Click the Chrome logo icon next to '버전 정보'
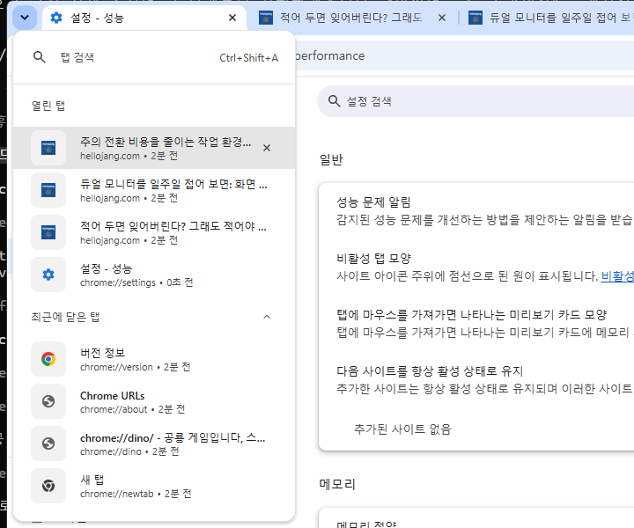 point(48,359)
